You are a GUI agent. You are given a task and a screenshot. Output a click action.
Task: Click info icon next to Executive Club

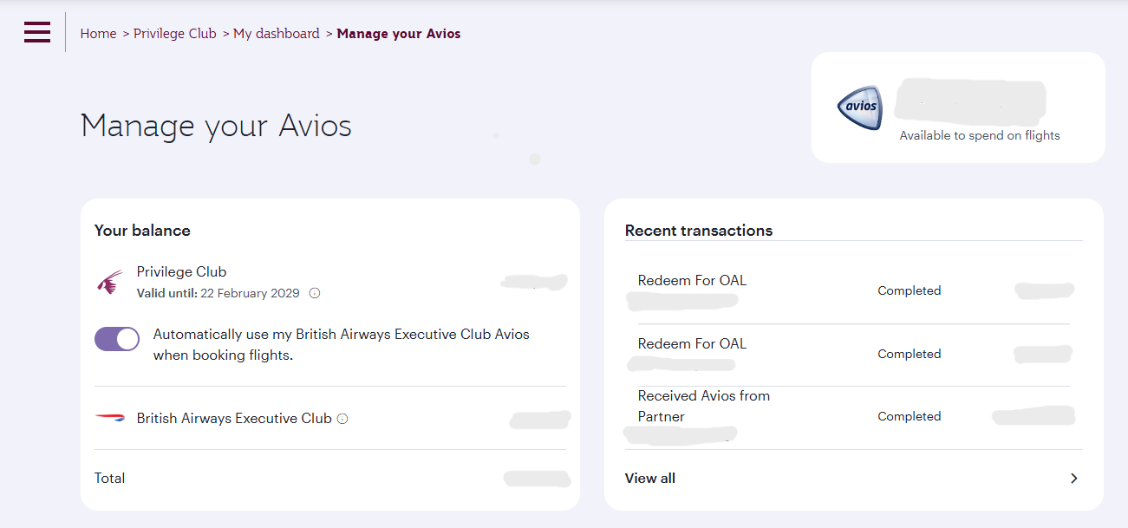click(x=342, y=419)
